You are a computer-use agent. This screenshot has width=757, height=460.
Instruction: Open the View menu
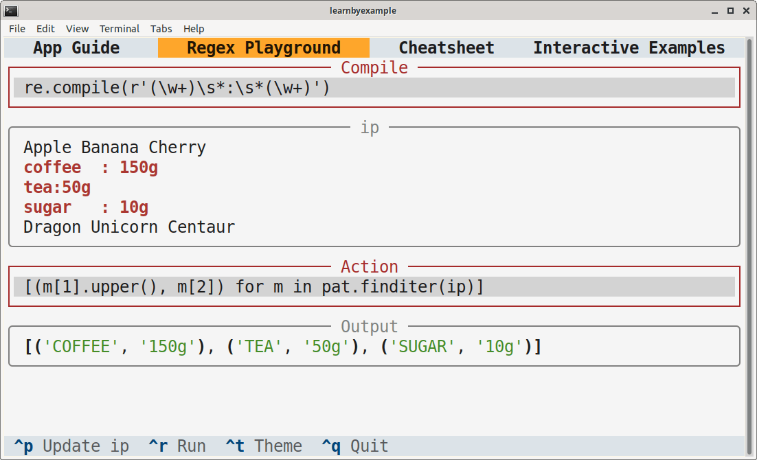coord(77,29)
